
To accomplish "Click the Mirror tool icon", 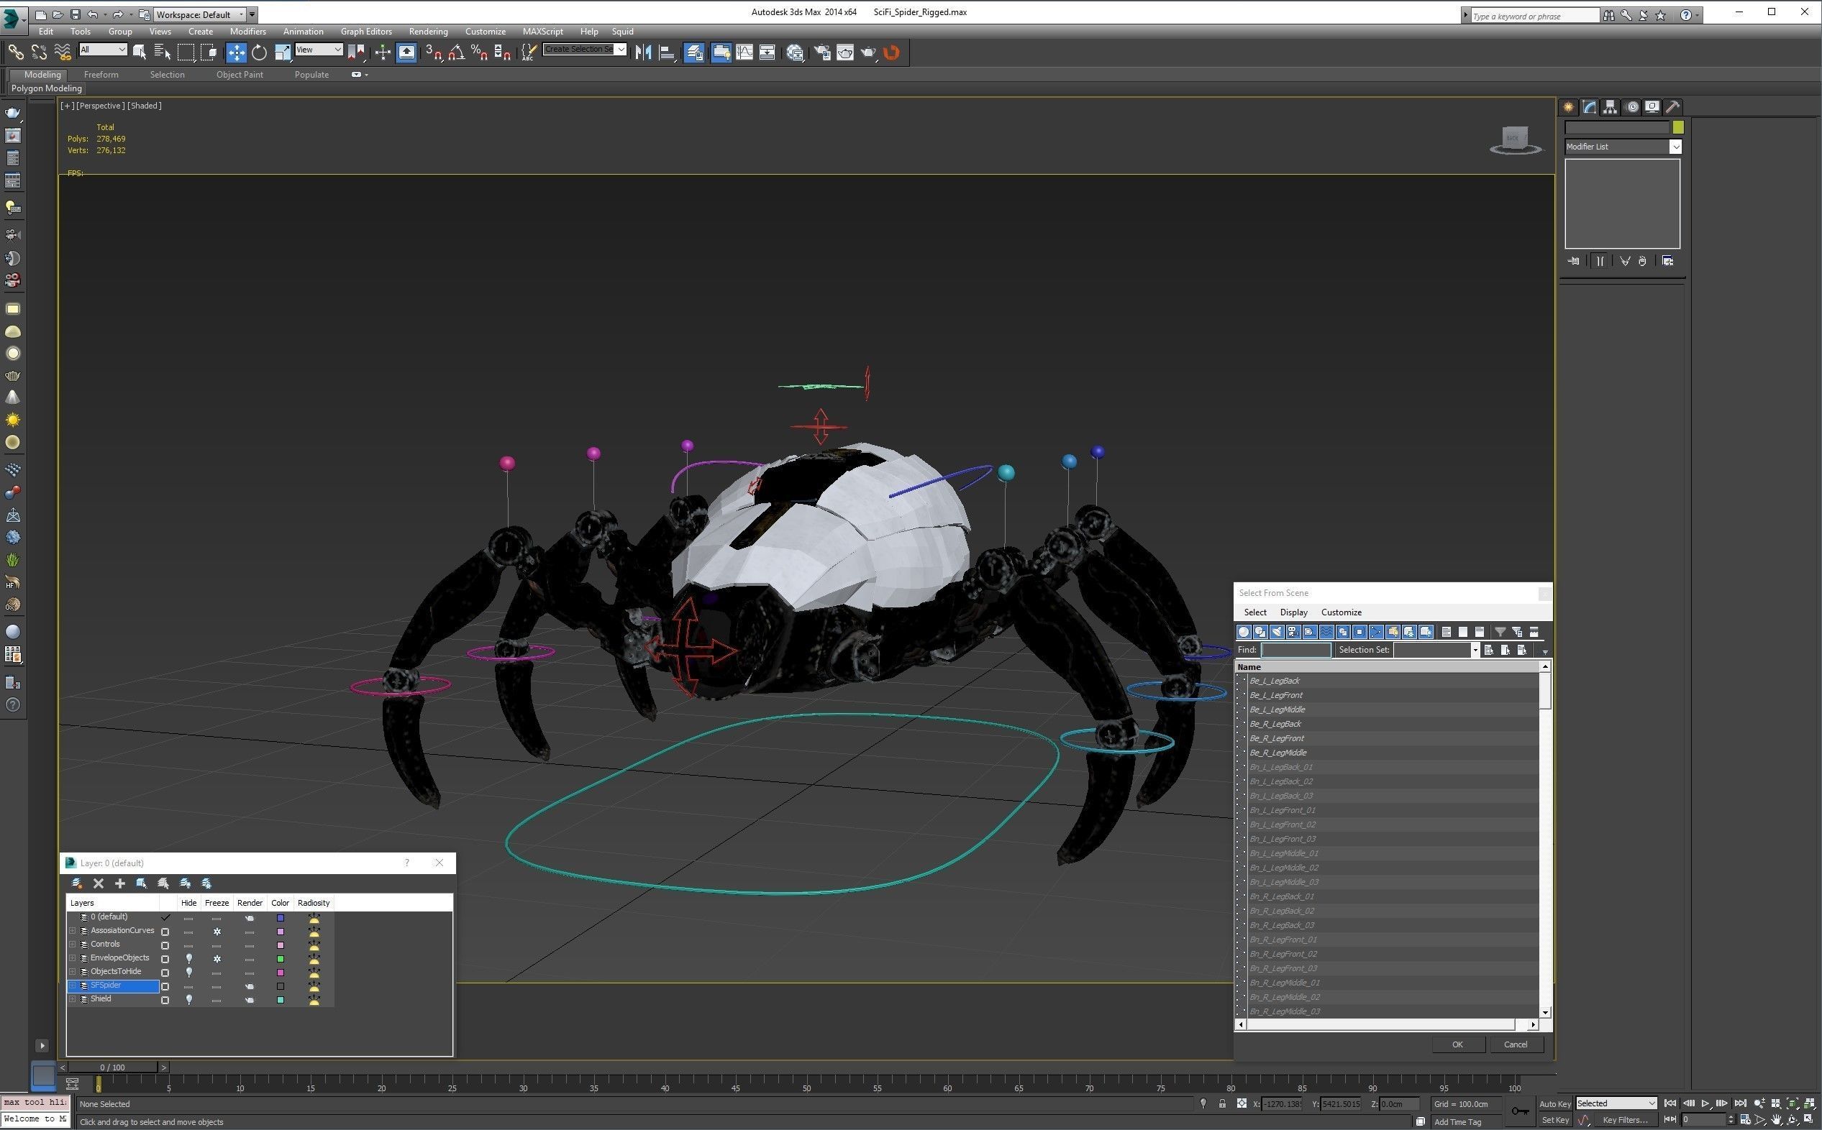I will (643, 52).
